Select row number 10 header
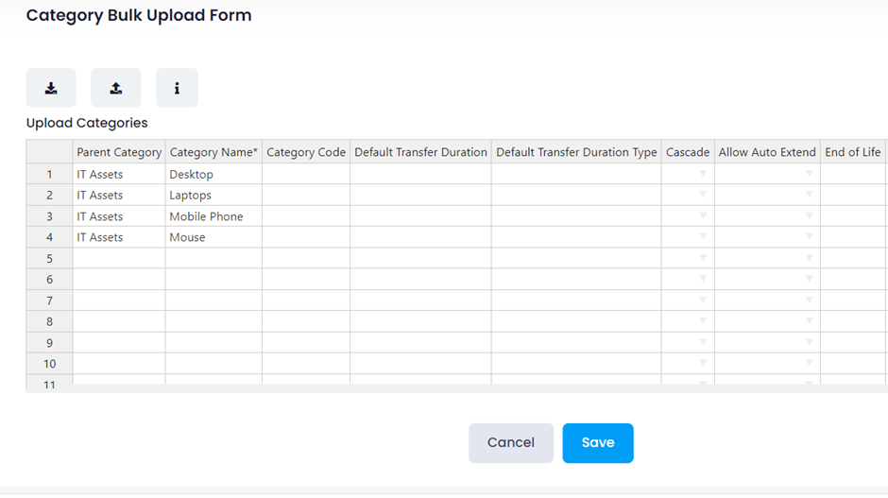The width and height of the screenshot is (888, 498). coord(49,364)
